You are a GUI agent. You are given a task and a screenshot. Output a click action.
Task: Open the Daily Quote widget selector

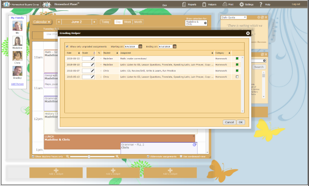tap(233, 18)
